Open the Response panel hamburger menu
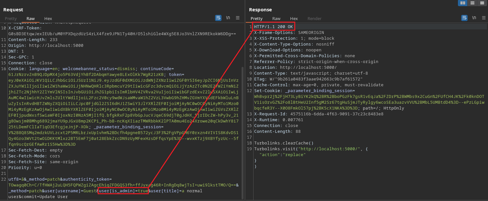Screen dimensions: 488x201 click(483, 18)
